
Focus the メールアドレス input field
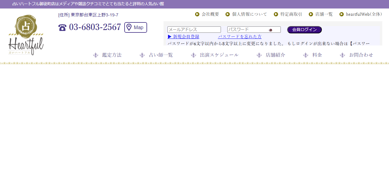point(194,30)
